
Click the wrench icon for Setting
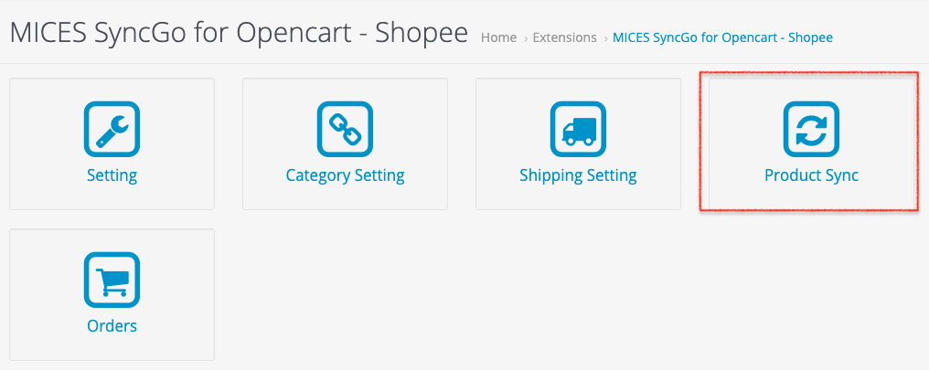112,128
